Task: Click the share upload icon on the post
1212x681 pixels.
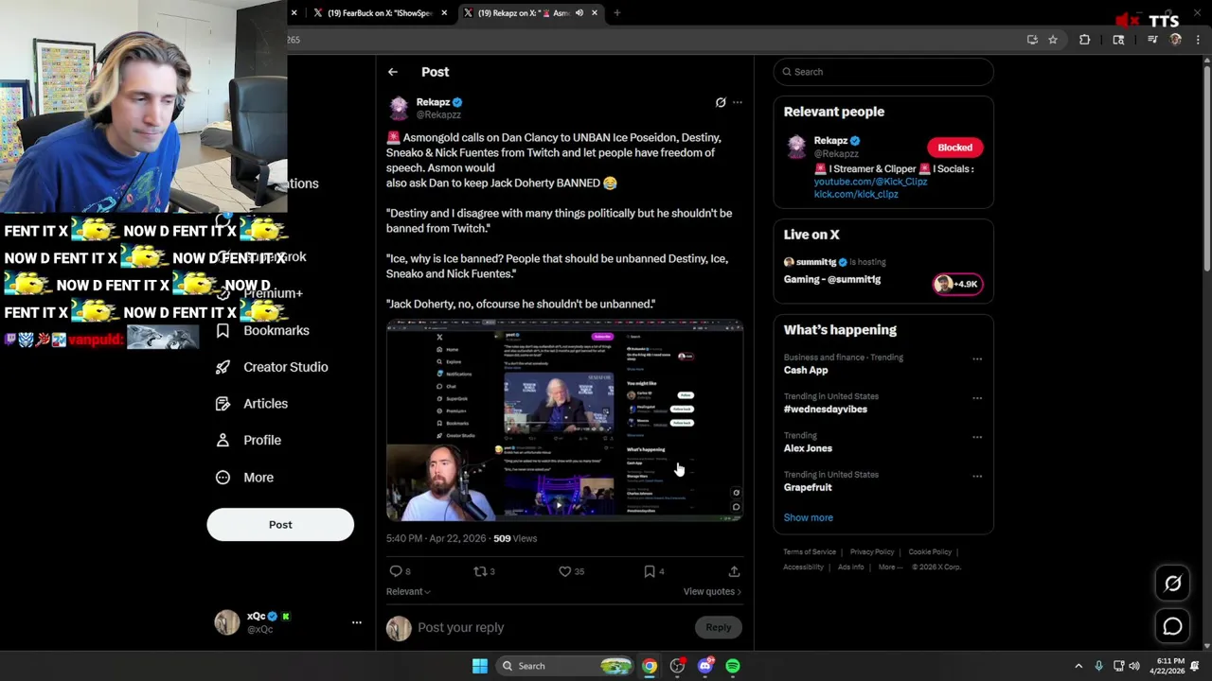Action: (x=734, y=571)
